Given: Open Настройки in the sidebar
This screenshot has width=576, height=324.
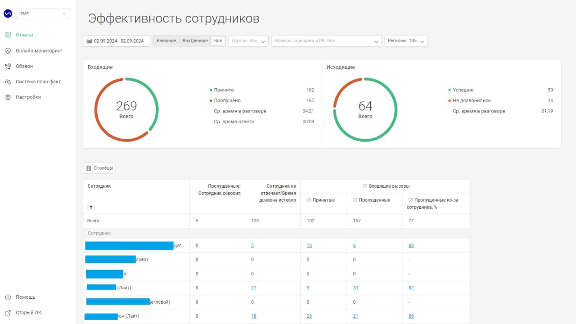Looking at the screenshot, I should pos(28,97).
